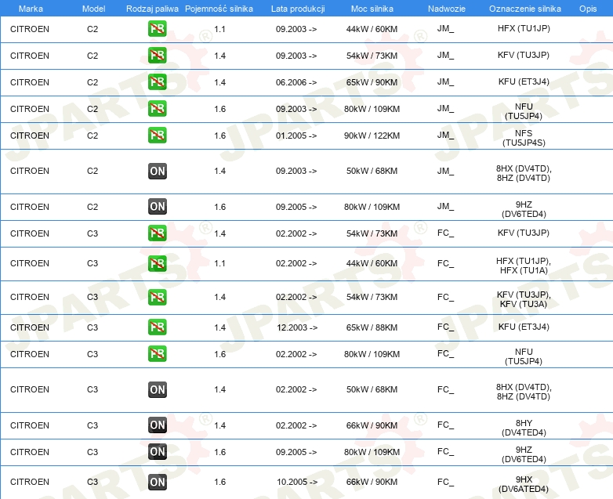
Task: Click diesel ON icon in 8HY (DV4TED4) row
Action: click(x=158, y=425)
